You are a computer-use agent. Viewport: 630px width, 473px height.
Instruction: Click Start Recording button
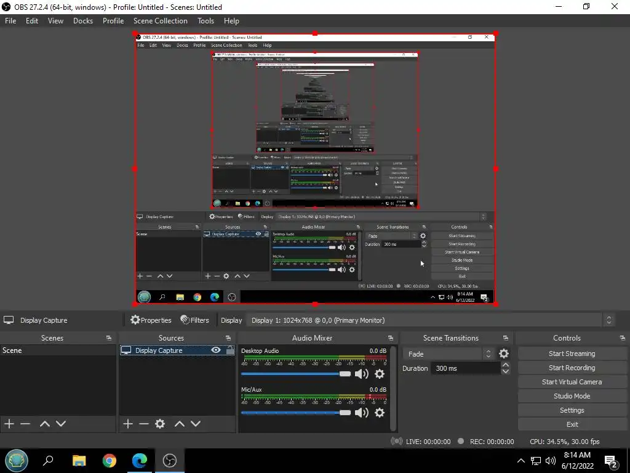tap(572, 368)
